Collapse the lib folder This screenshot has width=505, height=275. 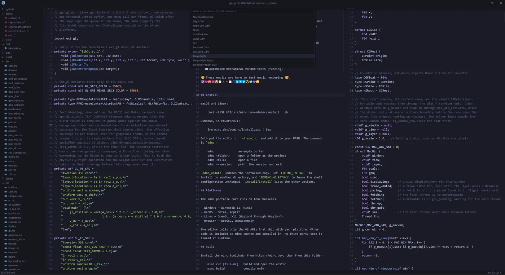3,61
